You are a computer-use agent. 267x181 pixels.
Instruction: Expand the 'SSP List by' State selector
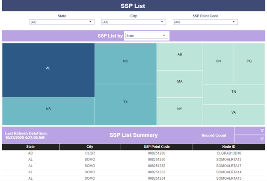click(147, 36)
